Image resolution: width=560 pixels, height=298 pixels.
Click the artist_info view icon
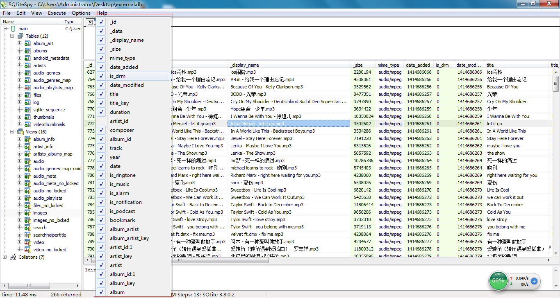point(27,147)
